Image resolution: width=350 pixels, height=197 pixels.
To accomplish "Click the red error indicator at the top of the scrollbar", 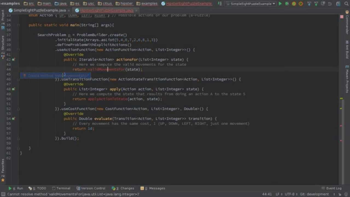I will coord(342,17).
